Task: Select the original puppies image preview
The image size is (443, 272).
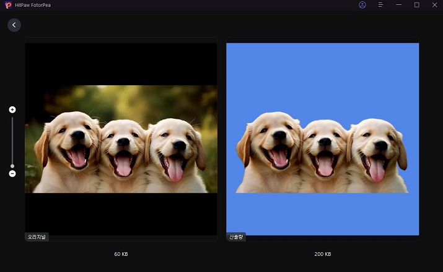Action: coord(121,139)
